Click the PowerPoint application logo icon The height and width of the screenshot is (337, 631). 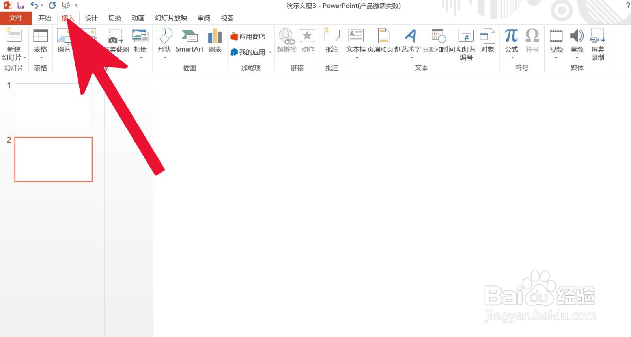[x=7, y=6]
